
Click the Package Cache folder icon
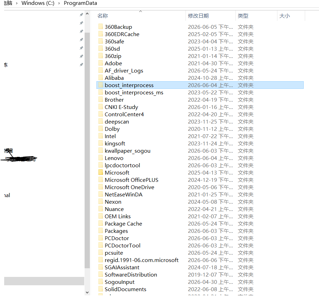[101, 223]
